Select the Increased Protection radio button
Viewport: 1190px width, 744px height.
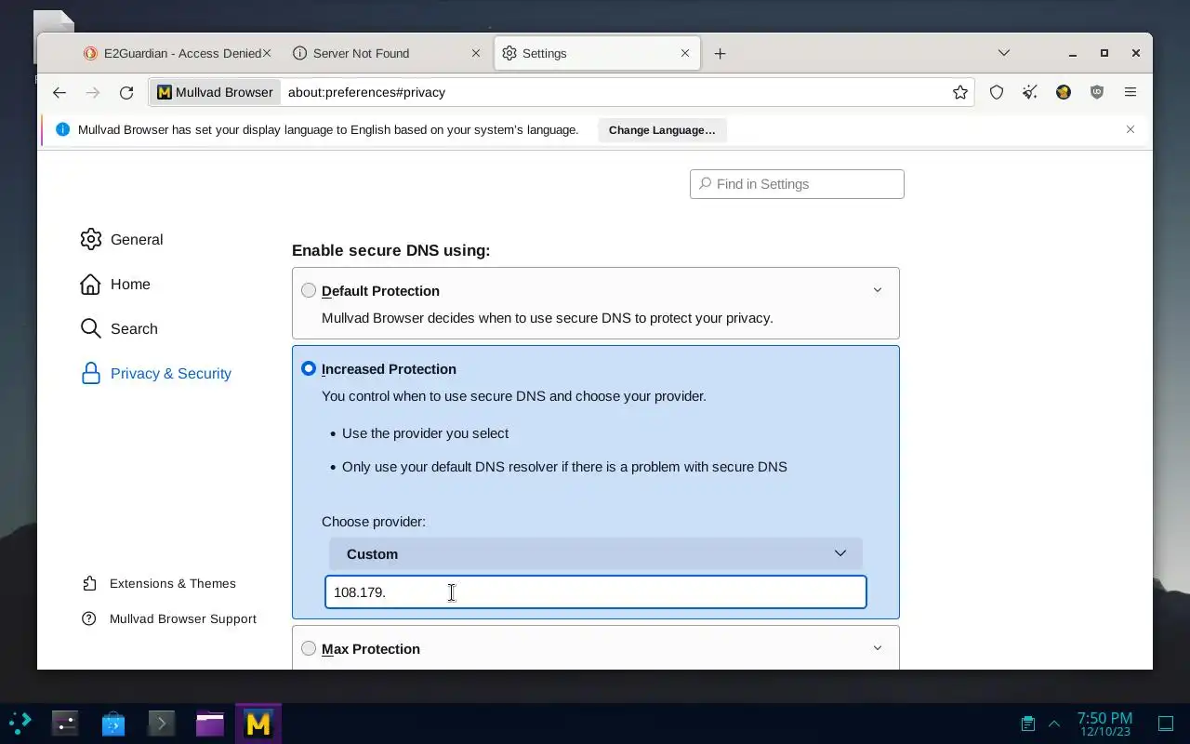pos(309,368)
